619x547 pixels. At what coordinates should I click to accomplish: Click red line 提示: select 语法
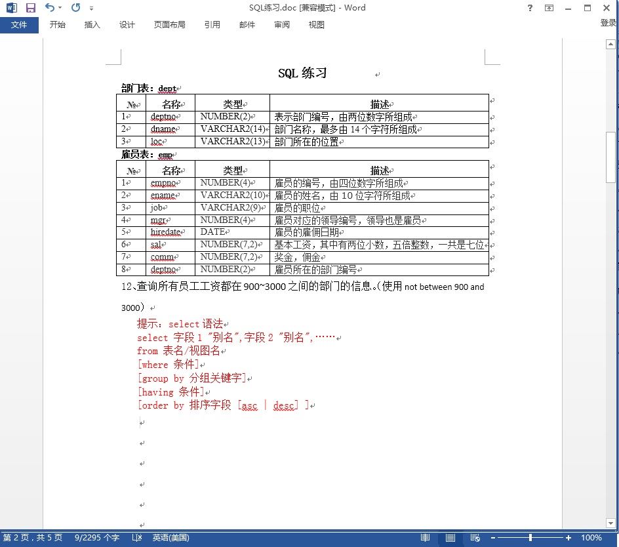pyautogui.click(x=180, y=324)
